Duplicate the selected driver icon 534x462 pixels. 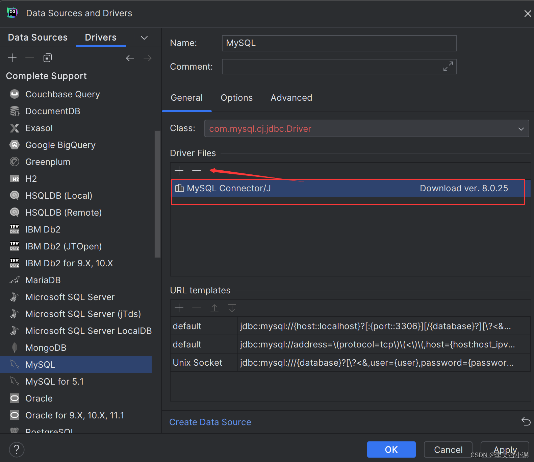click(47, 58)
